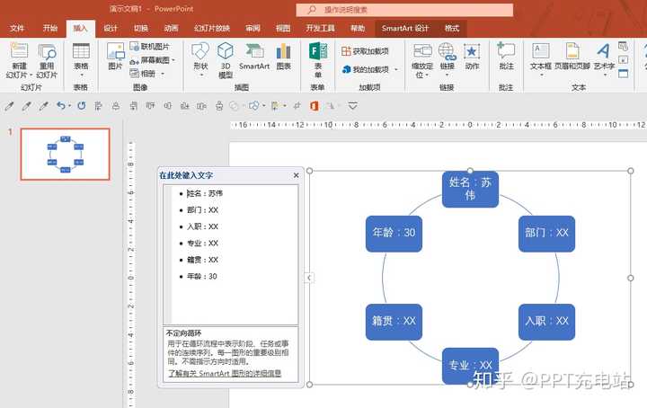The width and height of the screenshot is (647, 408).
Task: Expand the New Slide (新建幻灯片) dropdown arrow
Action: pyautogui.click(x=31, y=75)
